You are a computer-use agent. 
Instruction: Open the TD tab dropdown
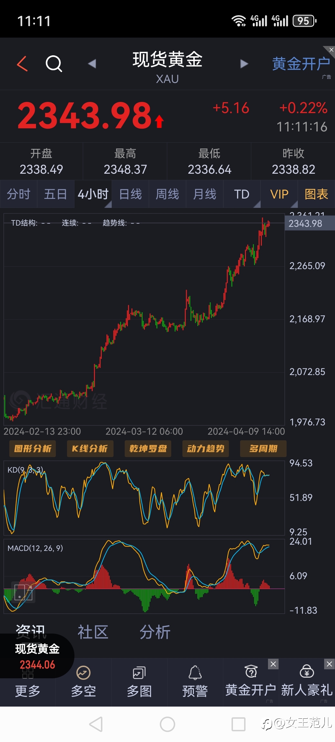(242, 194)
